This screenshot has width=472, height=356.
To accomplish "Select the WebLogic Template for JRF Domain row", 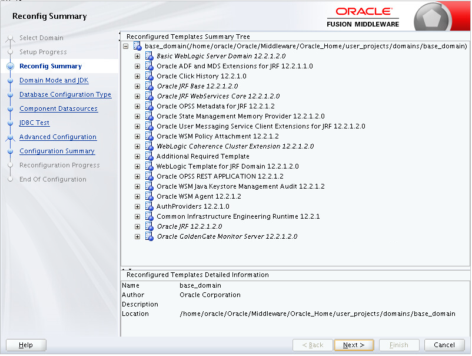I will click(x=228, y=166).
